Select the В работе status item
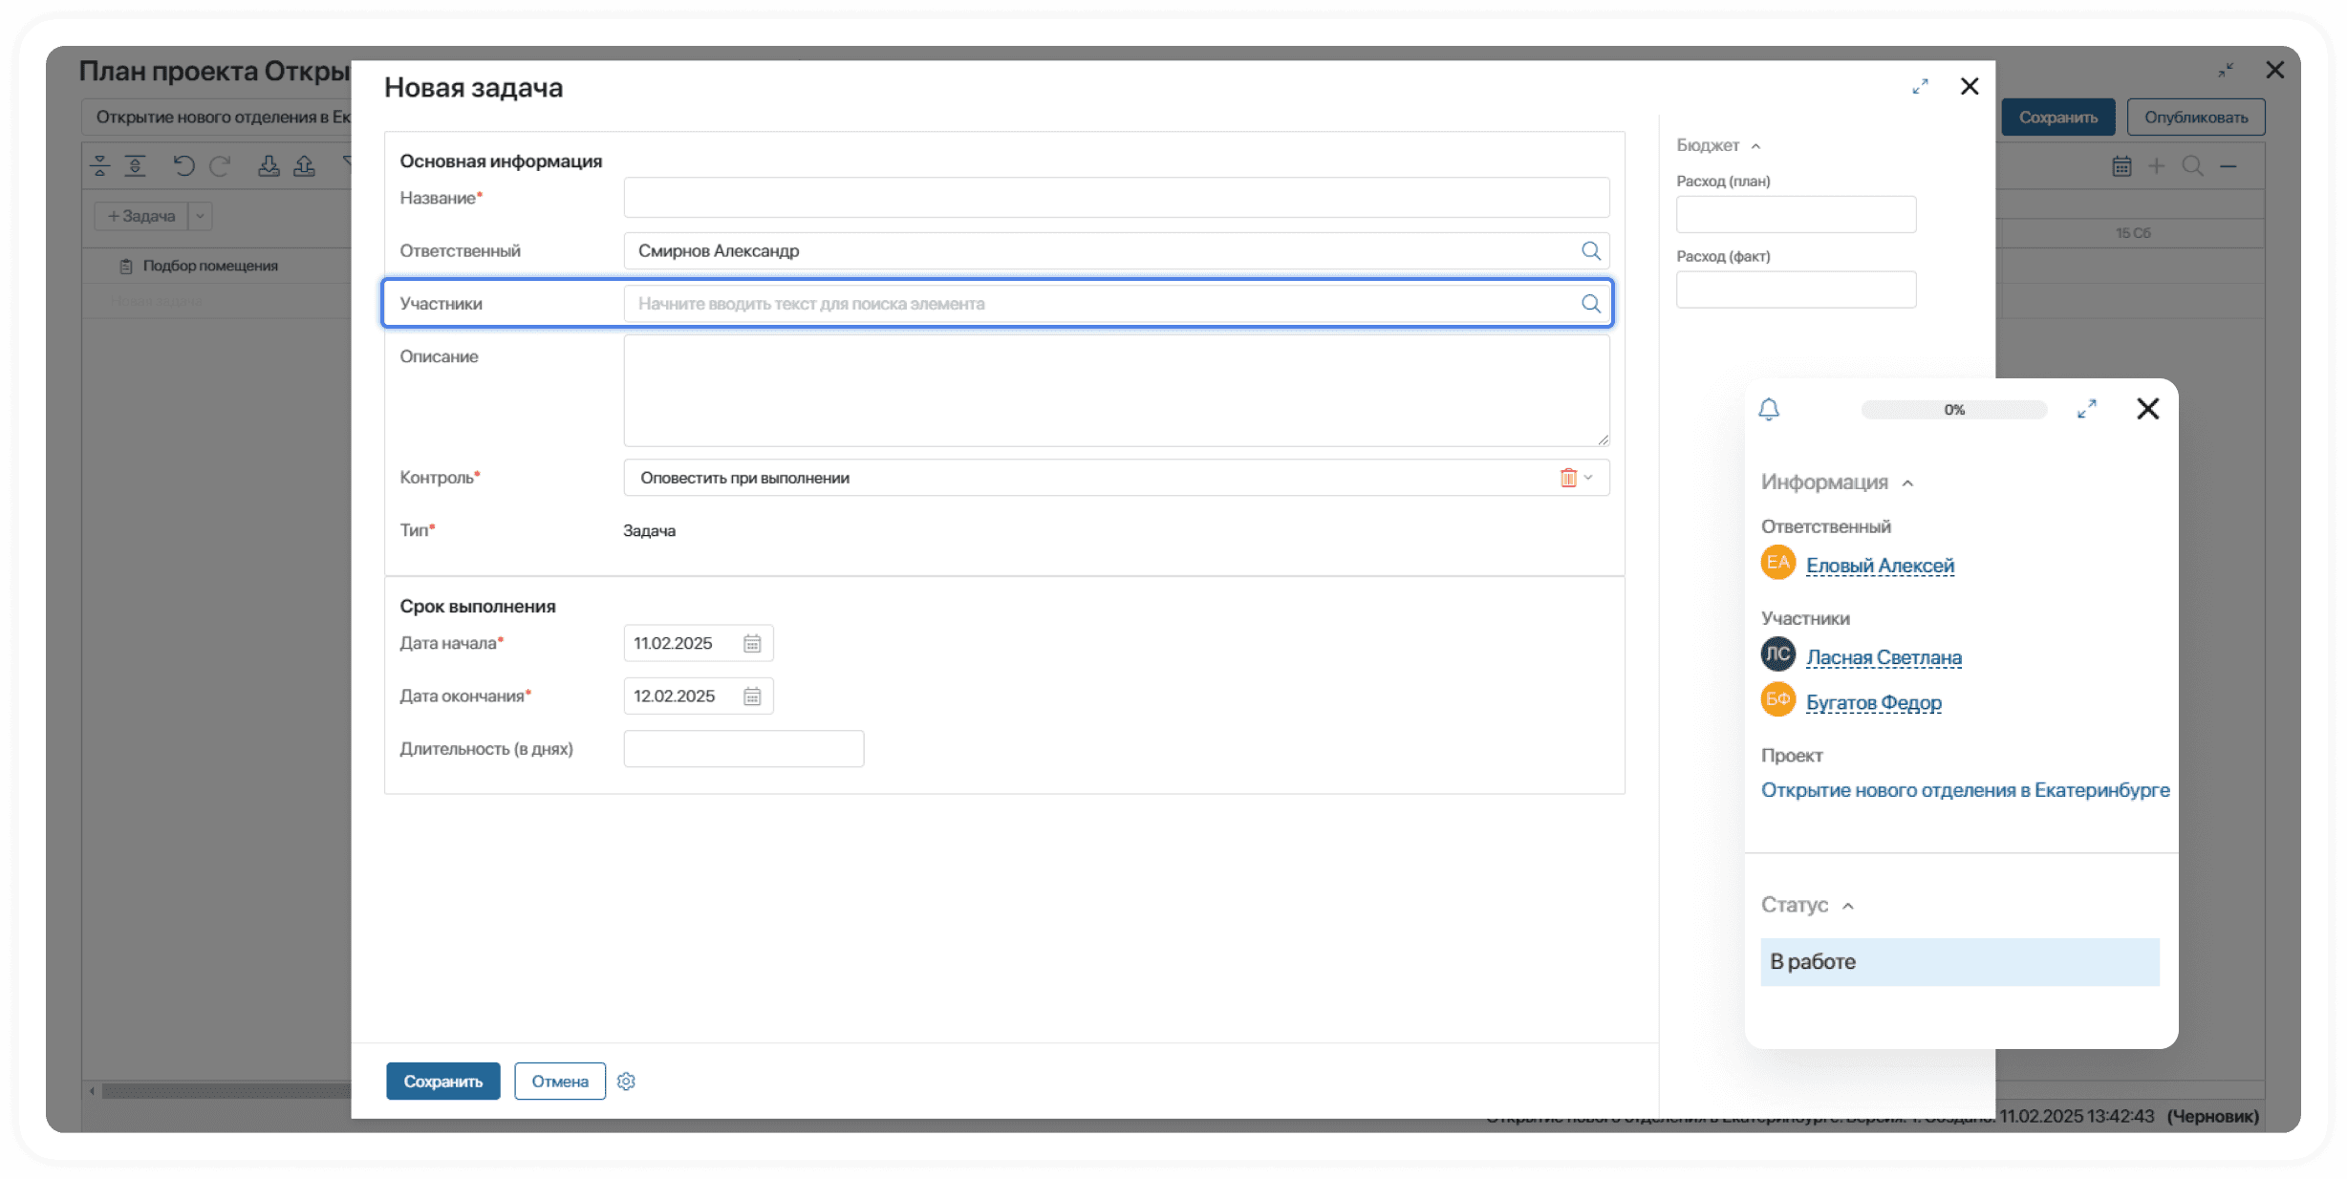This screenshot has width=2347, height=1179. [1959, 962]
